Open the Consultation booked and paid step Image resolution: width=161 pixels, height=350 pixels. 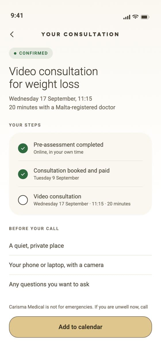pyautogui.click(x=80, y=174)
